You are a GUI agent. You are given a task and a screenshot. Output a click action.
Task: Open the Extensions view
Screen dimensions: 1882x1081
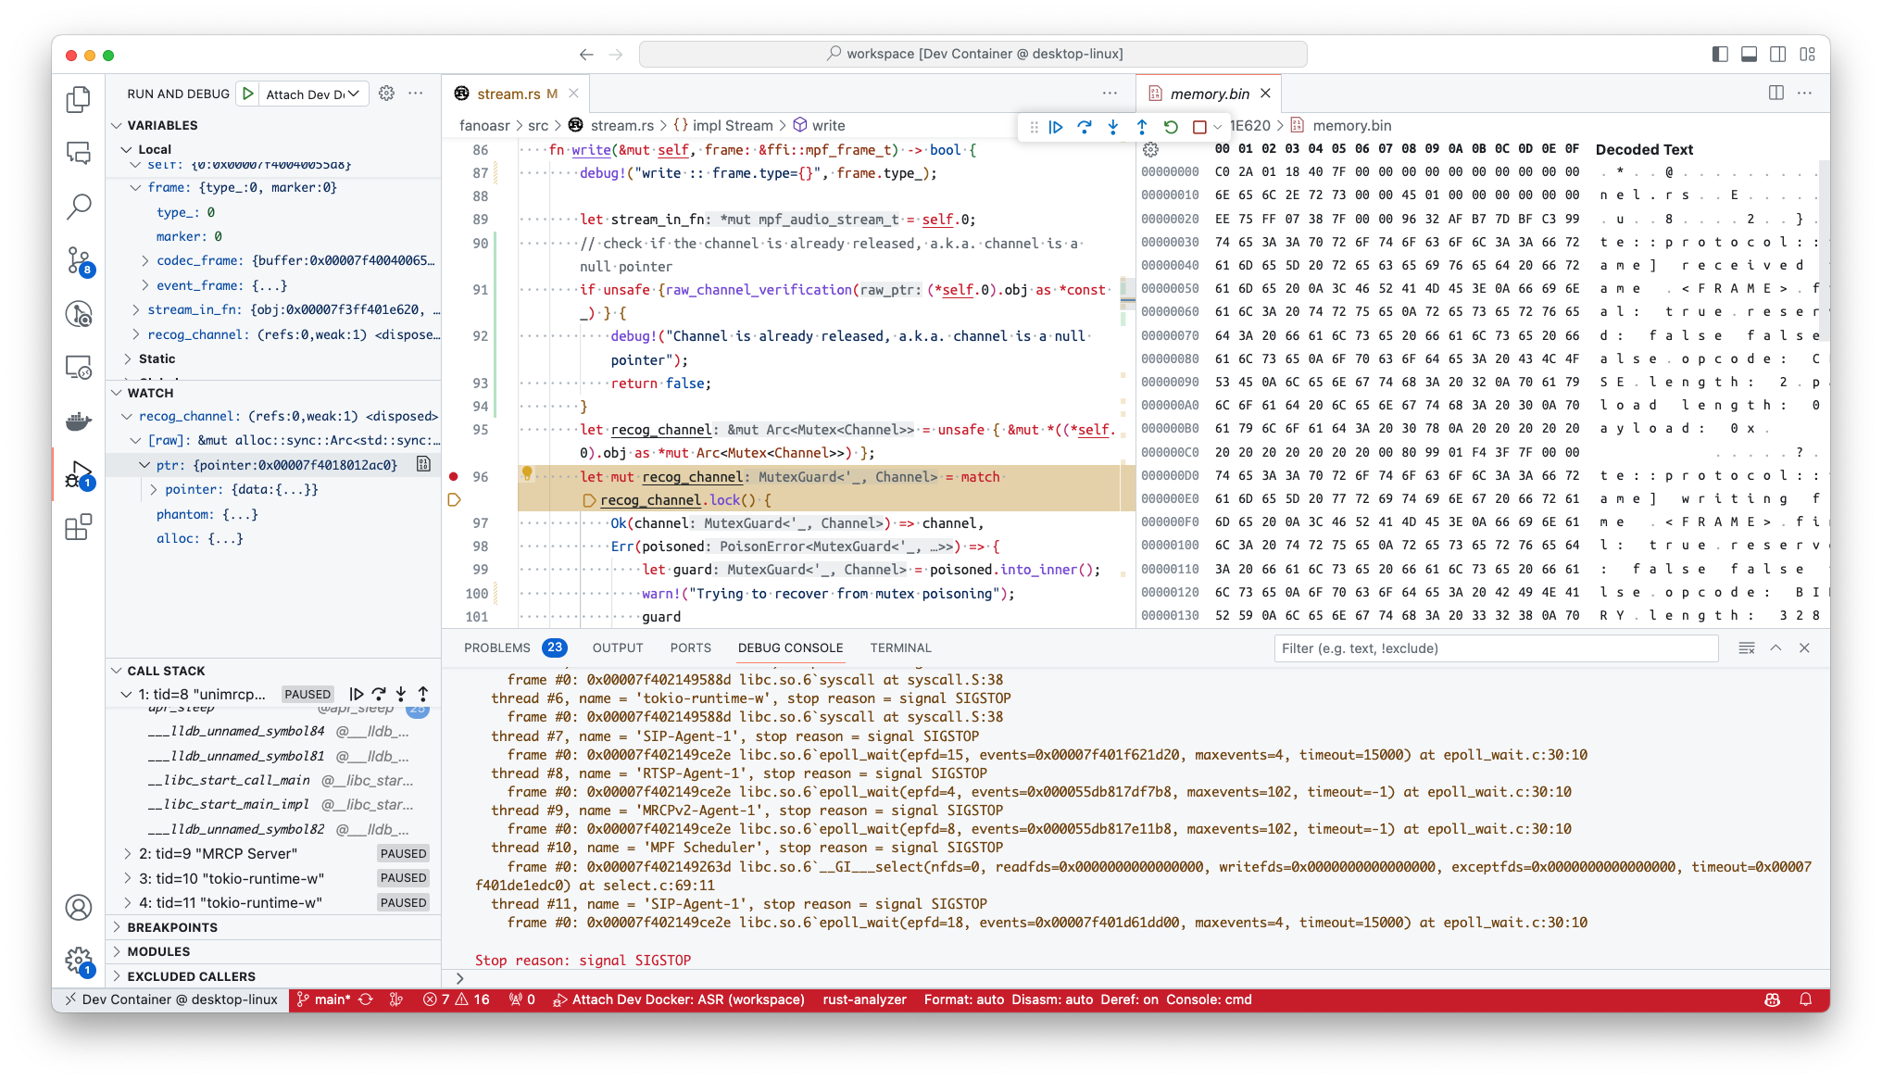79,528
